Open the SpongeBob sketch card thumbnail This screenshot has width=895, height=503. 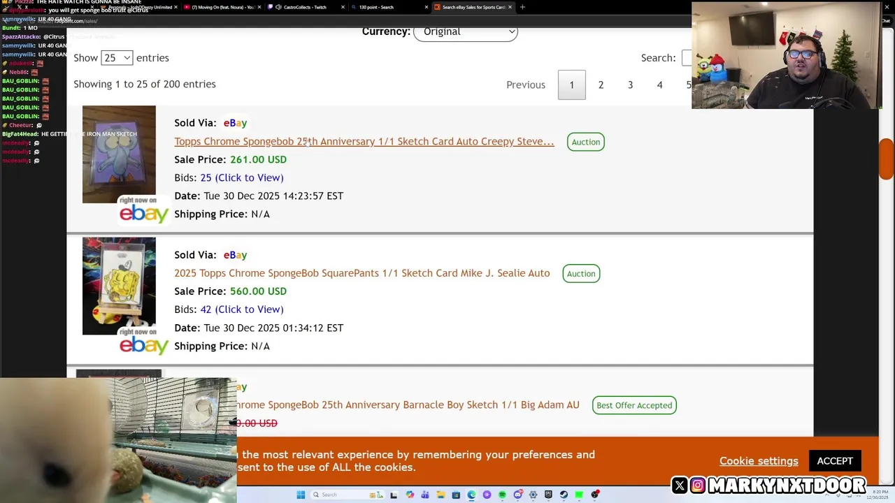119,286
